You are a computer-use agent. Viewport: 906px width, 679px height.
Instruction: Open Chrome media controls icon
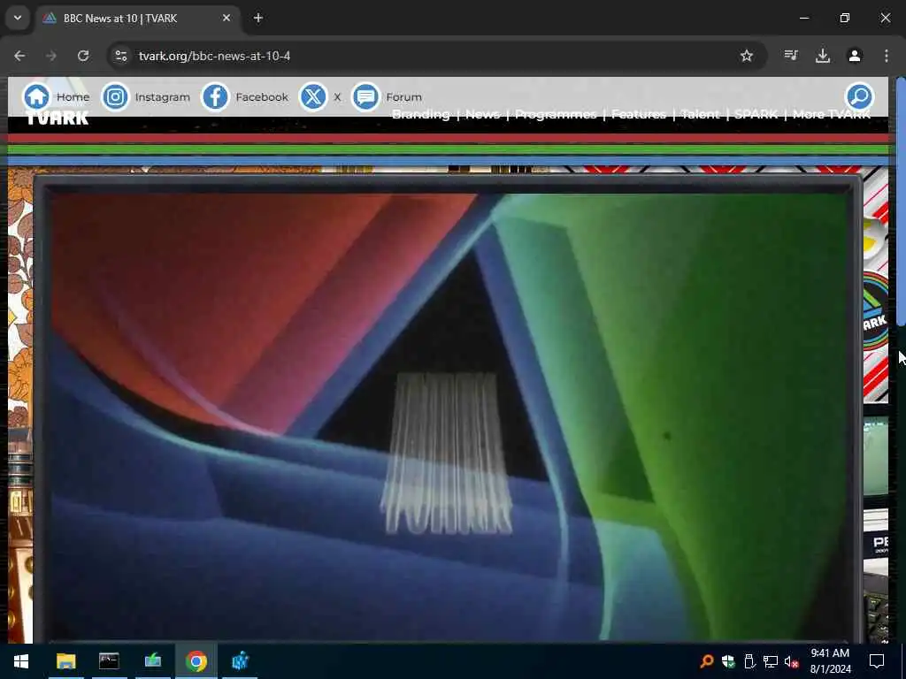(x=791, y=56)
